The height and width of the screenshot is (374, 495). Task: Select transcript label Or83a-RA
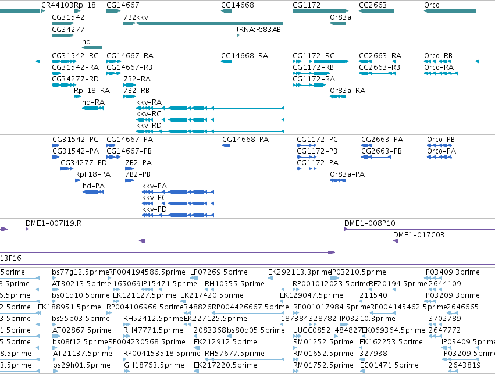(x=348, y=91)
